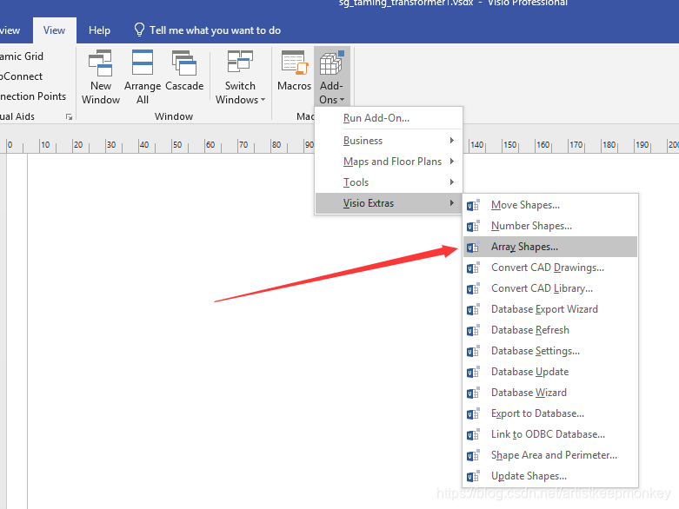This screenshot has height=509, width=679.
Task: Click the icon beside Database Refresh
Action: (473, 330)
